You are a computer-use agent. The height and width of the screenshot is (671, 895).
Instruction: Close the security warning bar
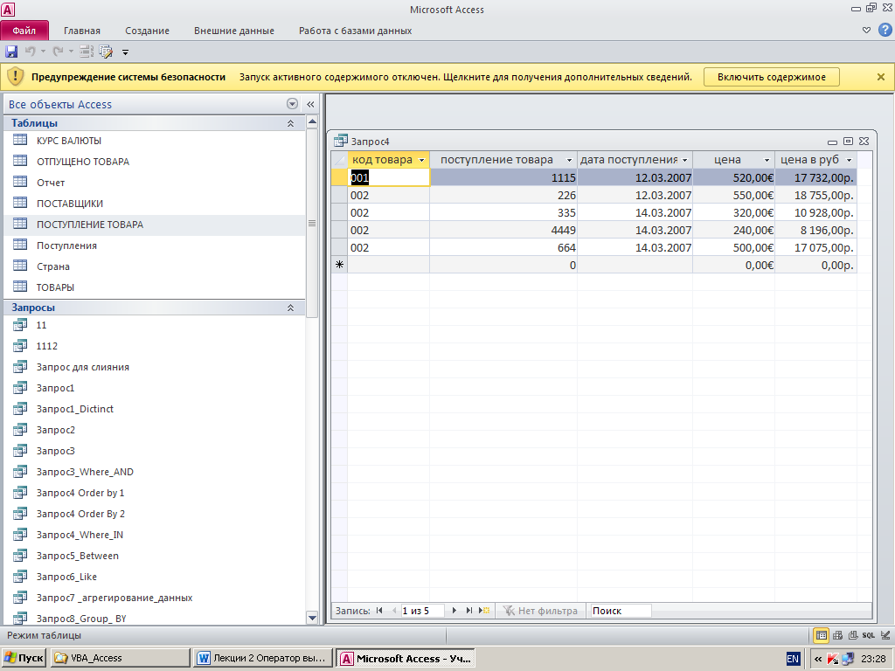click(x=881, y=77)
